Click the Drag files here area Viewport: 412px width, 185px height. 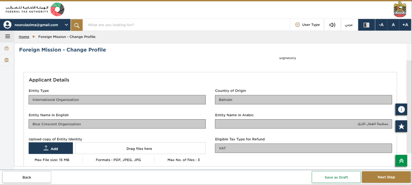140,148
